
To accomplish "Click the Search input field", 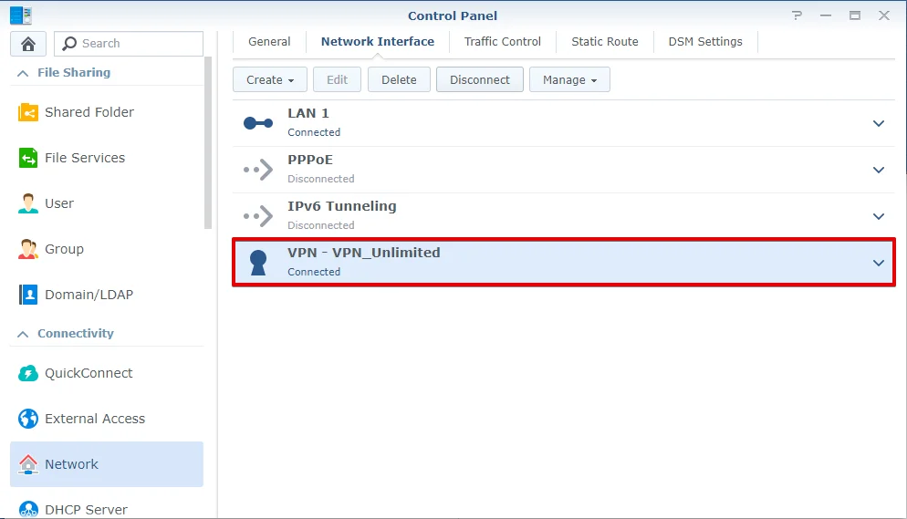I will (139, 44).
